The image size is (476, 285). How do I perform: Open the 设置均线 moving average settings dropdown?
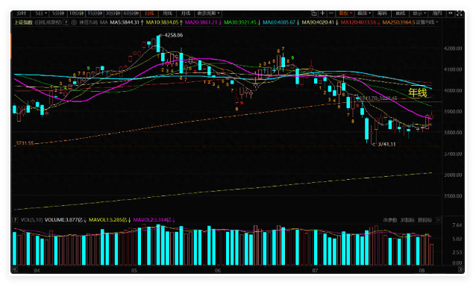coord(427,22)
